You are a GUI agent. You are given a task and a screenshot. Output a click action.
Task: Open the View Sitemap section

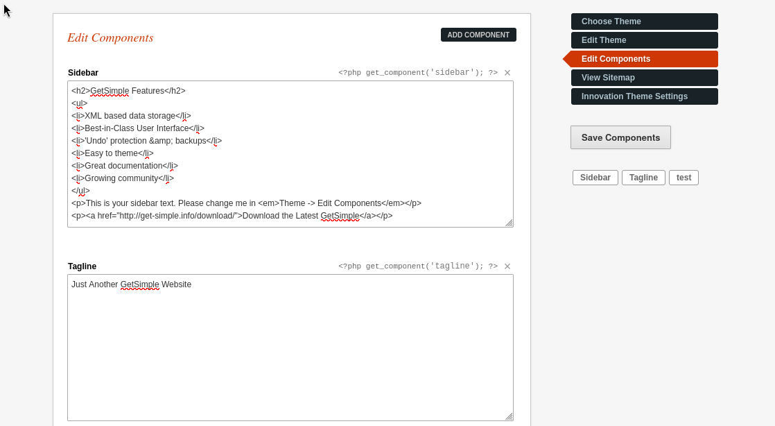[x=644, y=77]
